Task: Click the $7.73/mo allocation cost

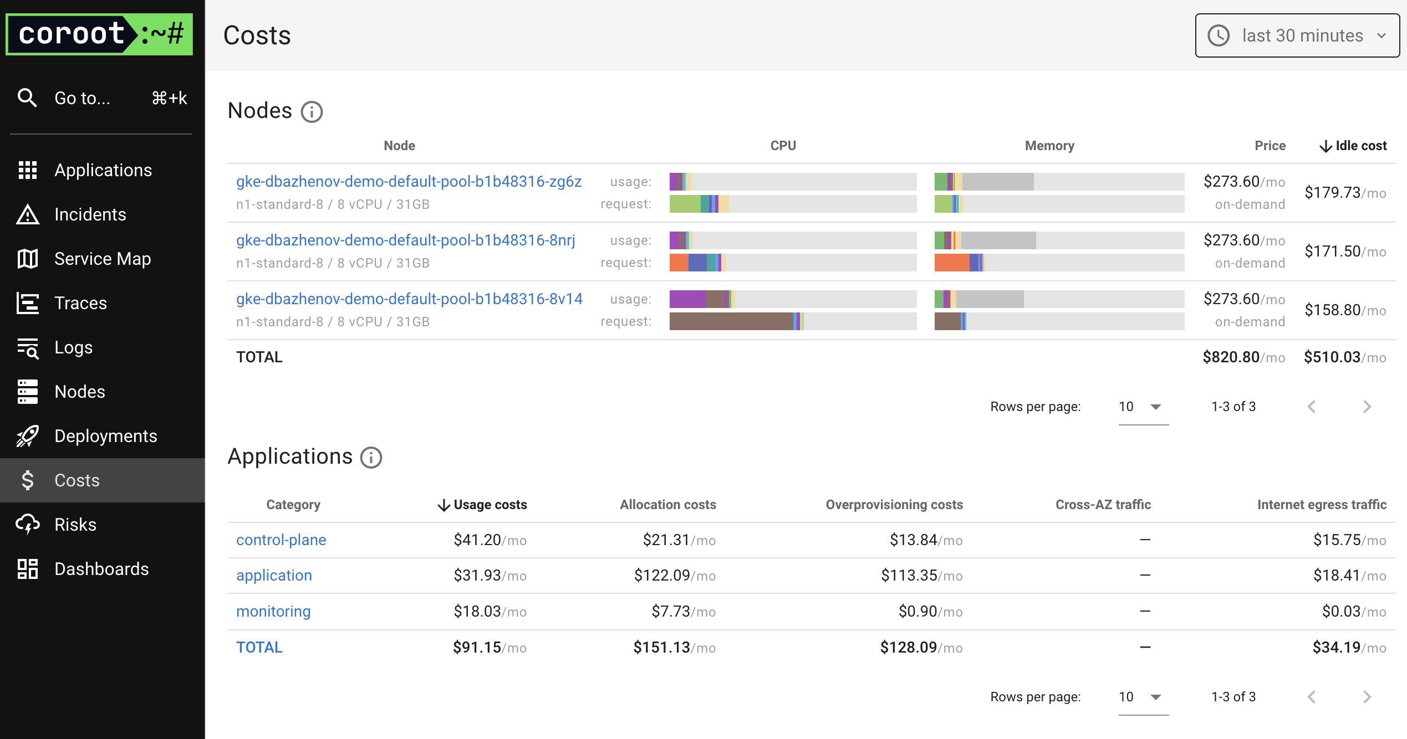Action: click(x=684, y=612)
